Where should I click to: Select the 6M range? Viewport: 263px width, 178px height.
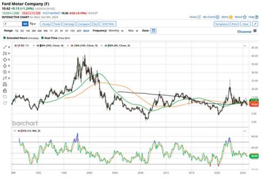pyautogui.click(x=39, y=31)
